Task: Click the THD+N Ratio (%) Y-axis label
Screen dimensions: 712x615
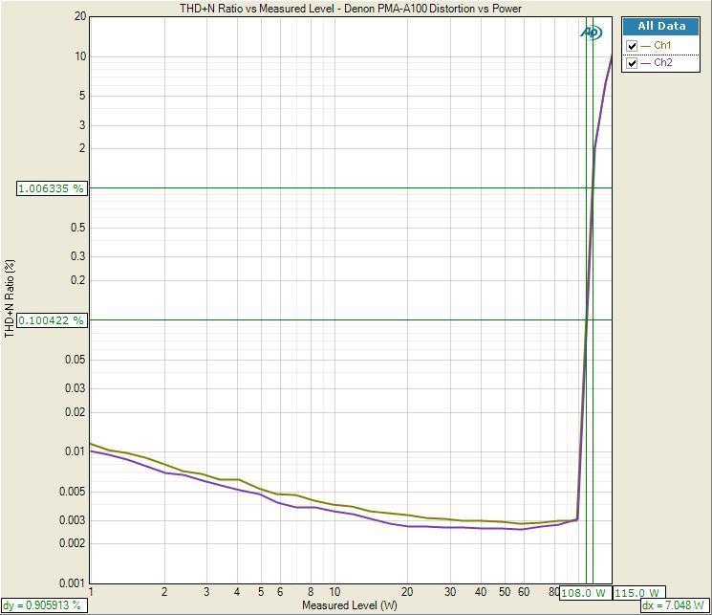Action: [x=11, y=298]
